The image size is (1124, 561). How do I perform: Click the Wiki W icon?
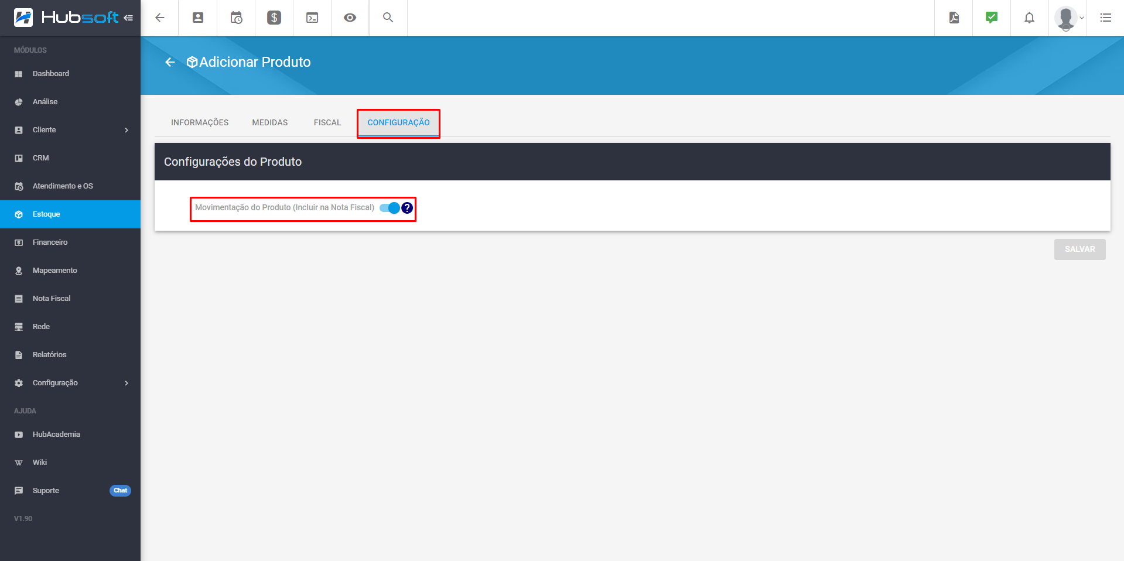19,463
